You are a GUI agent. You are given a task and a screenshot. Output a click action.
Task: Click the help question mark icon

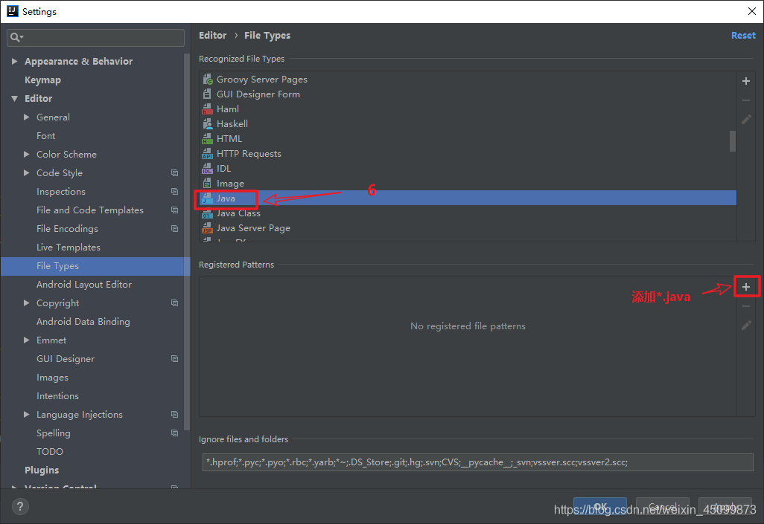click(x=20, y=507)
